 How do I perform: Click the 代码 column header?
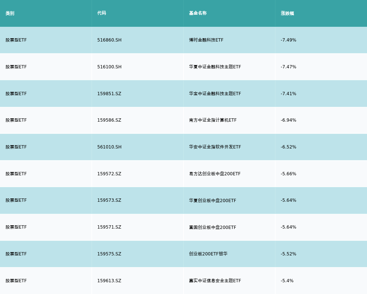tap(102, 13)
